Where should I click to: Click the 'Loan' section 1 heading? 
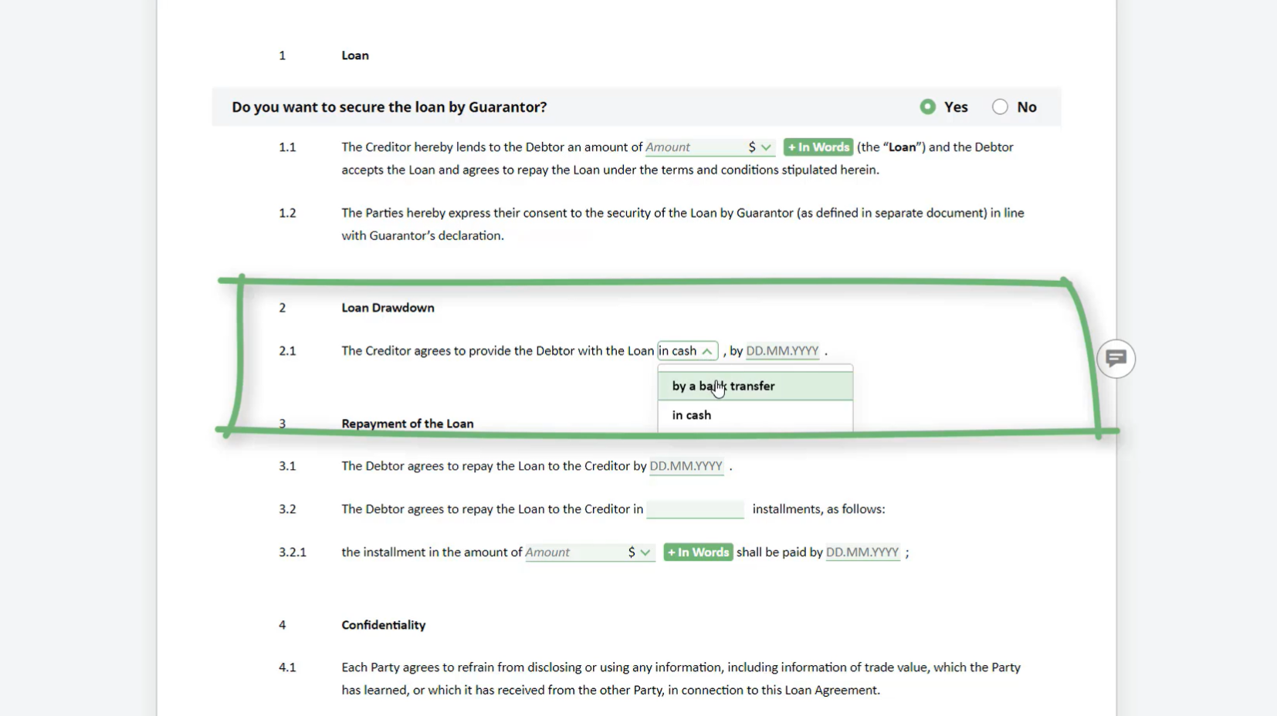[355, 56]
